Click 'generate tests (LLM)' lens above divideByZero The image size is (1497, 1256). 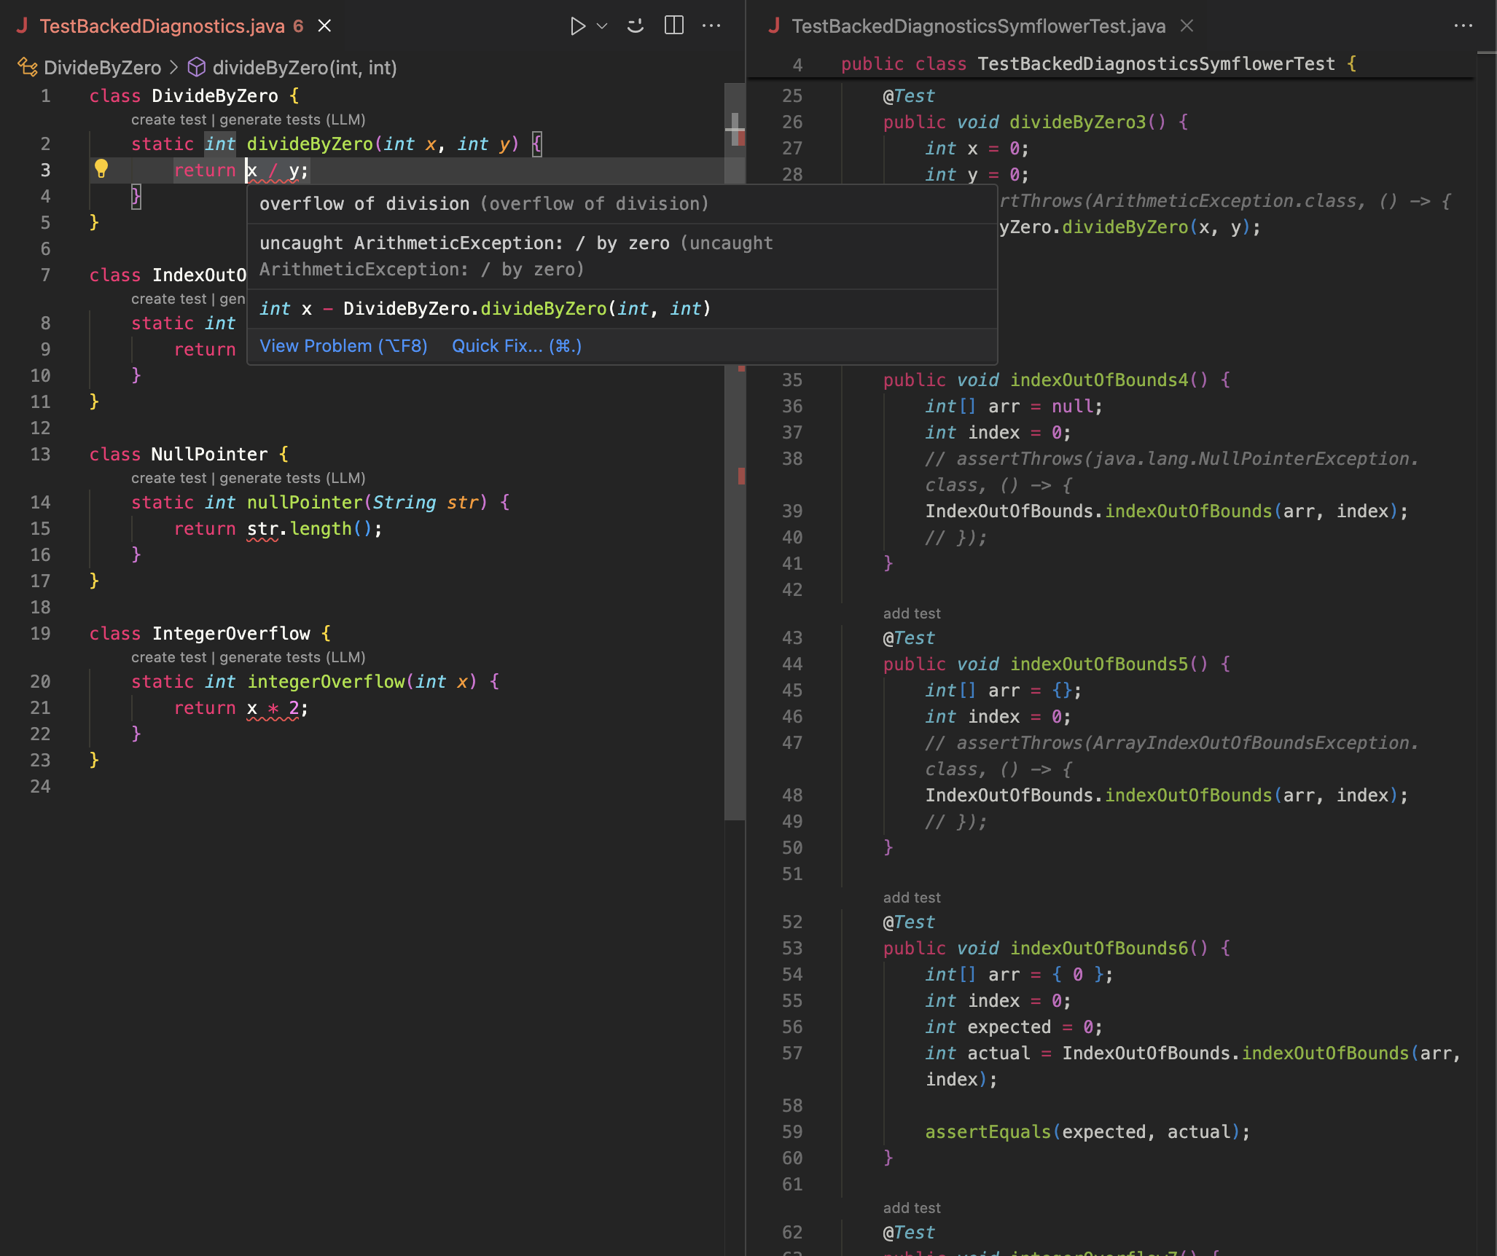click(292, 119)
